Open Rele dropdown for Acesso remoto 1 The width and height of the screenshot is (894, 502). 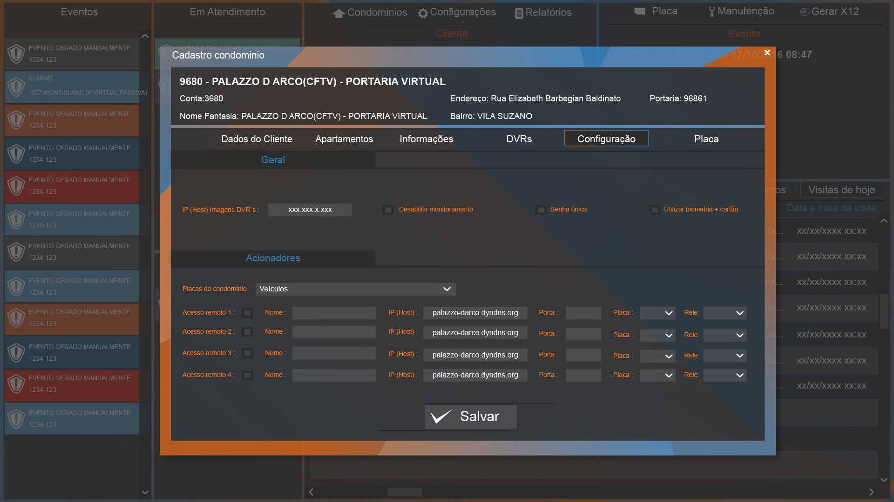[725, 313]
